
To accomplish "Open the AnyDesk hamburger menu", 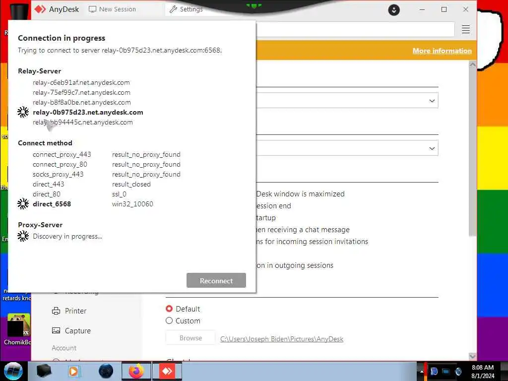I will coord(465,29).
